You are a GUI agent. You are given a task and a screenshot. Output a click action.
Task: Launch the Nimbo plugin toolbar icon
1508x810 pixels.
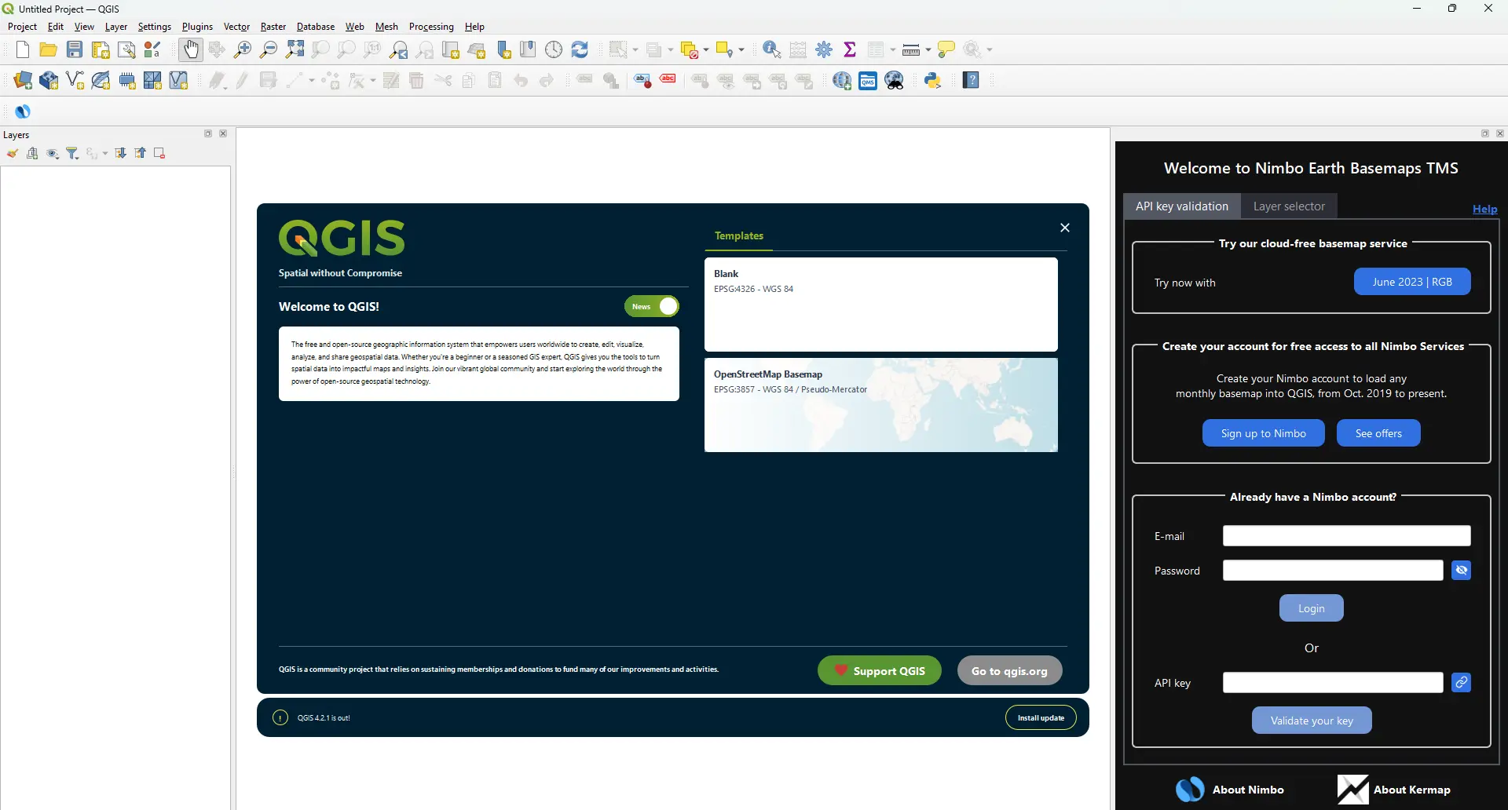23,111
